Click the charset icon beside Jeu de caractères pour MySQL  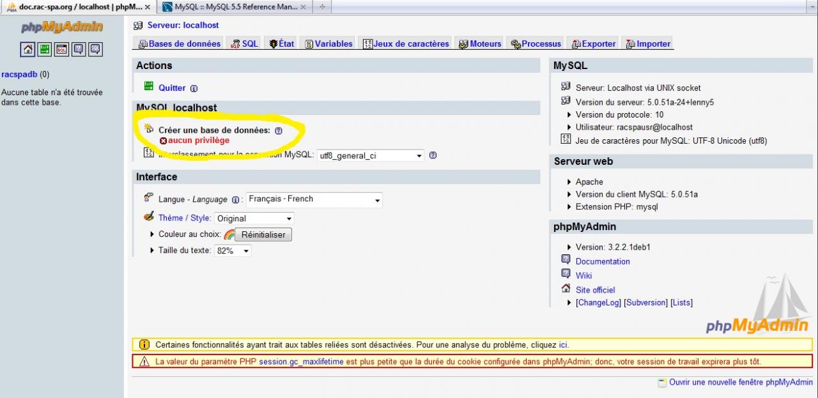click(566, 139)
